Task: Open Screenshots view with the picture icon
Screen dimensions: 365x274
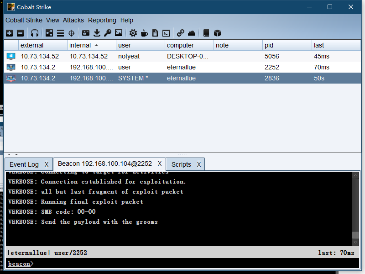Action: click(x=119, y=33)
